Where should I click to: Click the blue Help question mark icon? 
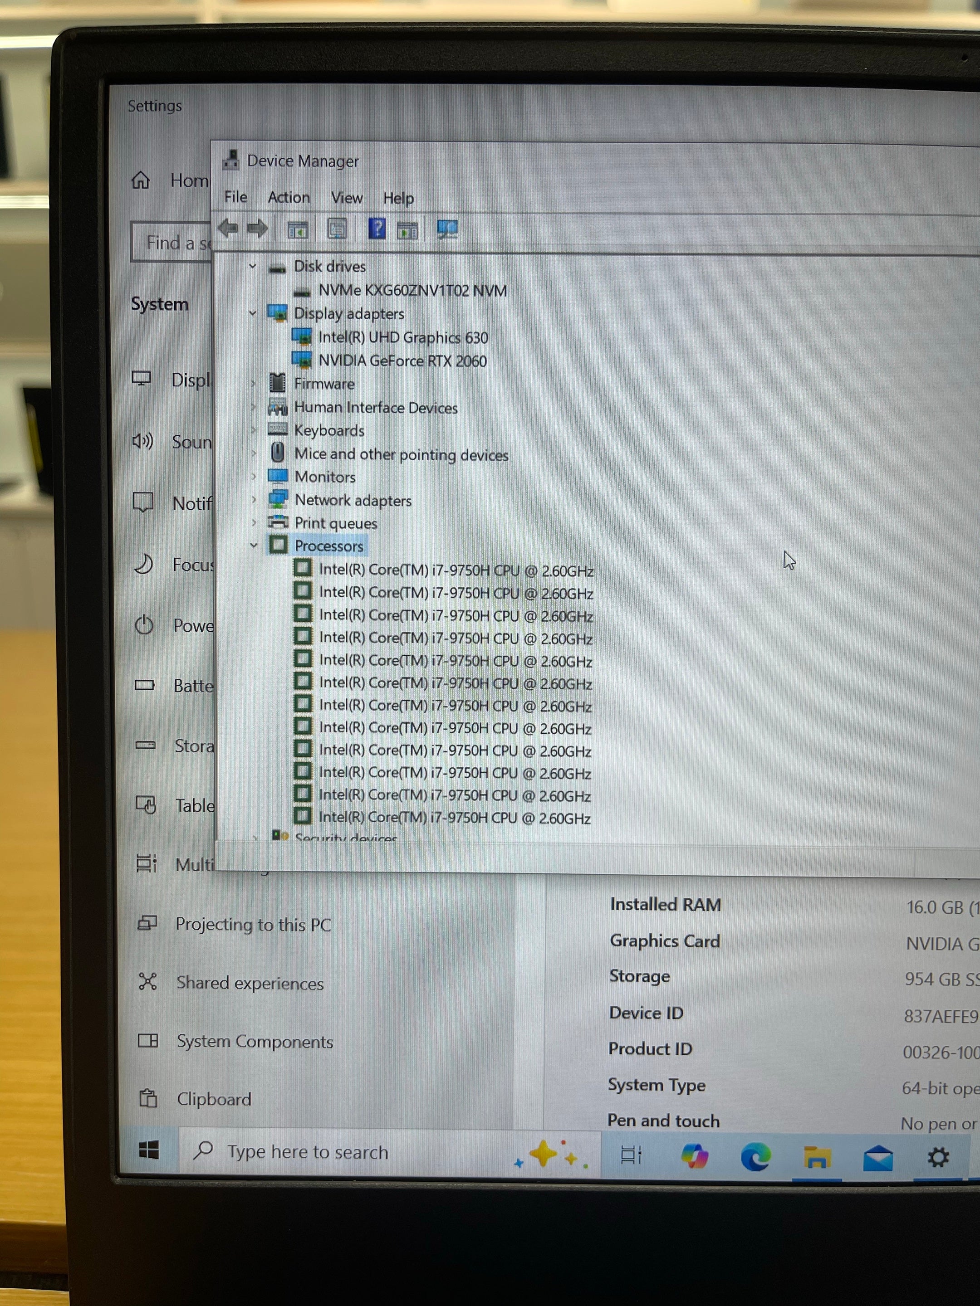[x=377, y=229]
